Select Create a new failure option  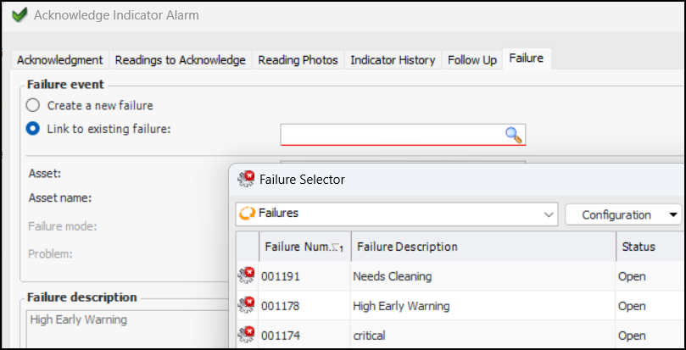point(33,106)
